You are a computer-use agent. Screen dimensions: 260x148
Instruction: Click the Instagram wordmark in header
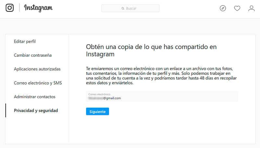pos(38,8)
